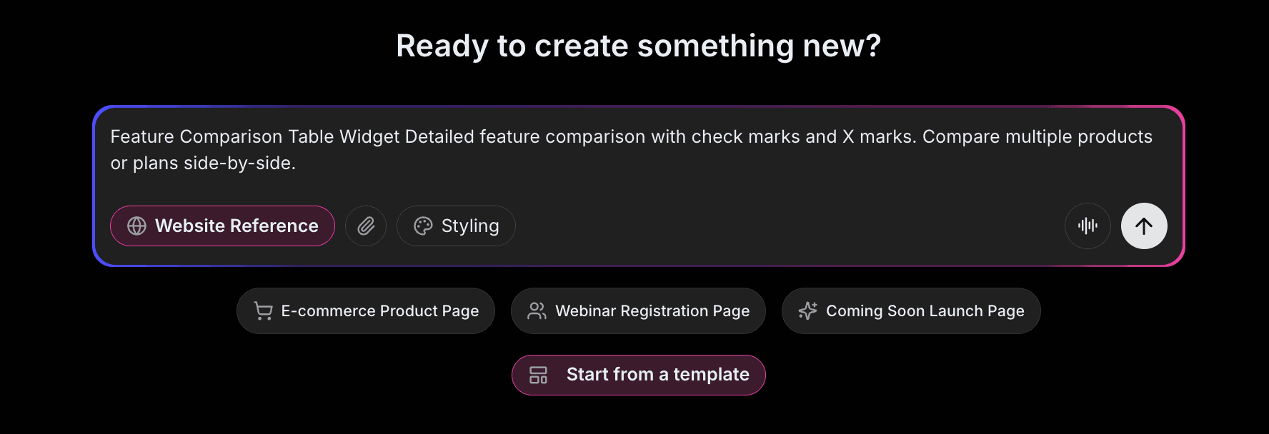Click the shopping cart icon on E-commerce chip
This screenshot has width=1269, height=434.
click(x=262, y=311)
